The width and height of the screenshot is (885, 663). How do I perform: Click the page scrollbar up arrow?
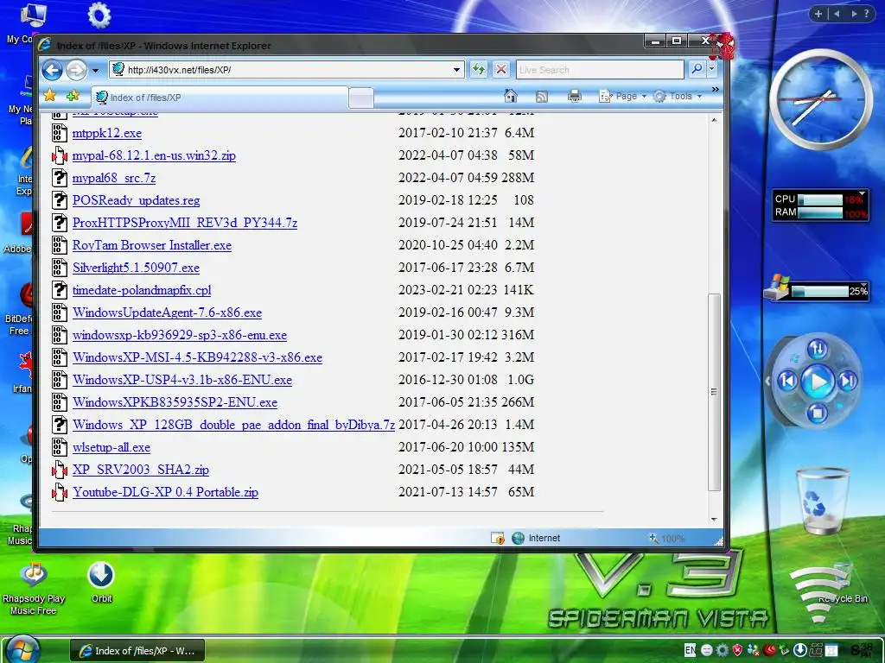click(714, 120)
